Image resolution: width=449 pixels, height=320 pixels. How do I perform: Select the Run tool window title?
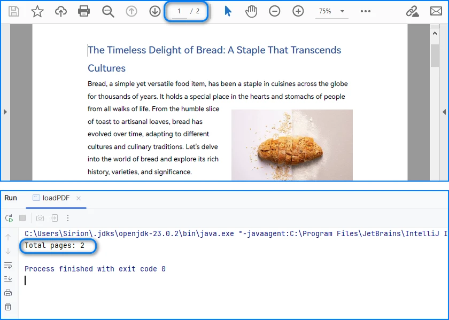pos(10,197)
